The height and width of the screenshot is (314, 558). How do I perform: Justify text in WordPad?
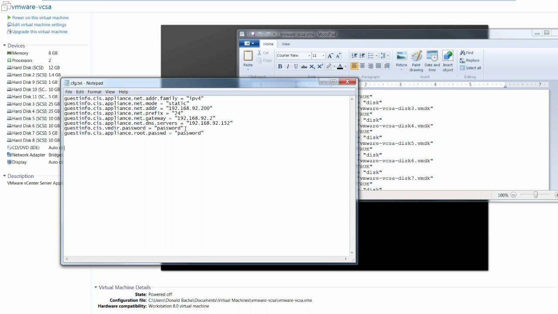[378, 66]
